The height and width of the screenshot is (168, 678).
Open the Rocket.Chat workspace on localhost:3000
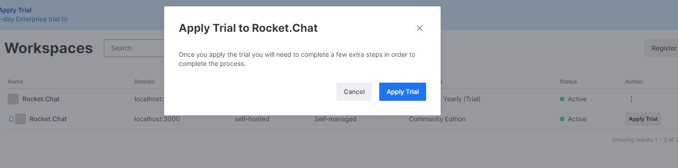tap(48, 119)
